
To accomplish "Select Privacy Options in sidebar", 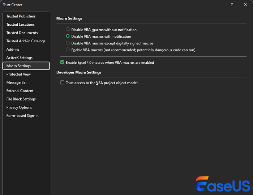I will pyautogui.click(x=19, y=107).
